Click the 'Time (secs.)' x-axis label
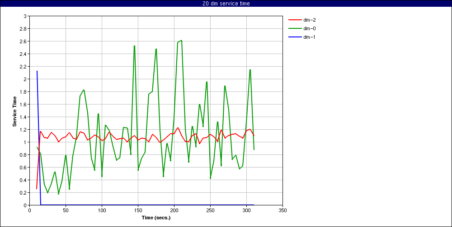452x227 pixels. click(x=156, y=218)
